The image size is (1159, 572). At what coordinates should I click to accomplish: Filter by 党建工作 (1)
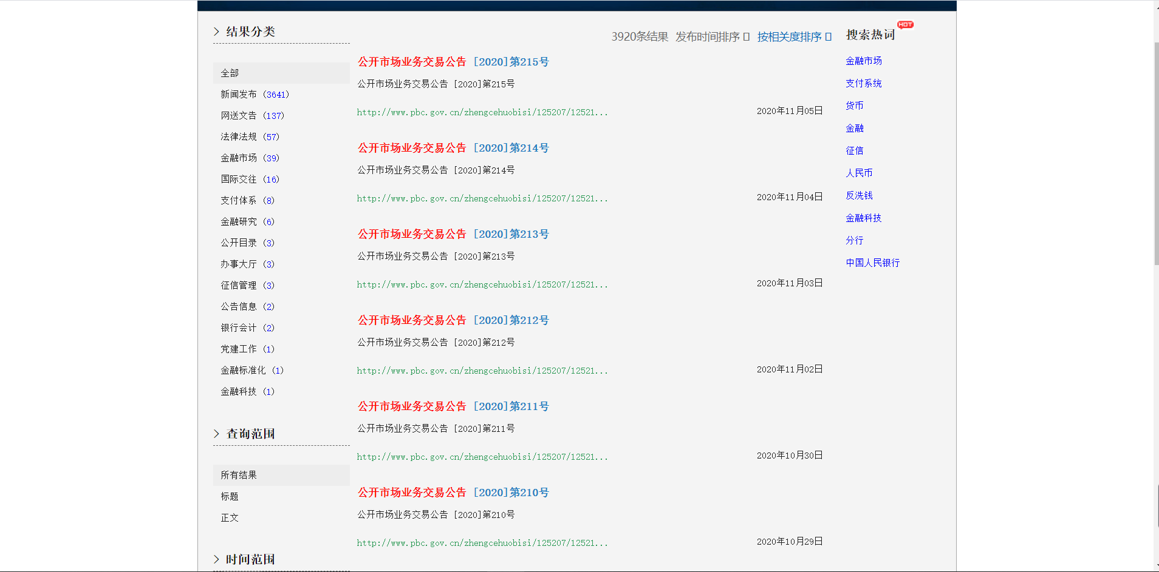coord(247,349)
